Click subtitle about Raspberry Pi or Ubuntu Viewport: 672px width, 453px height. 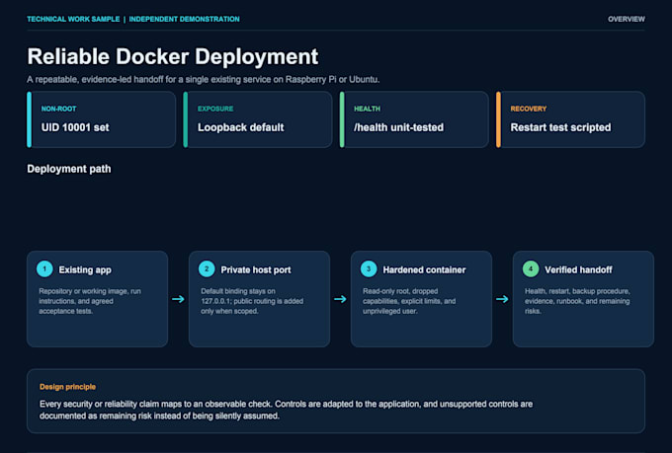204,80
